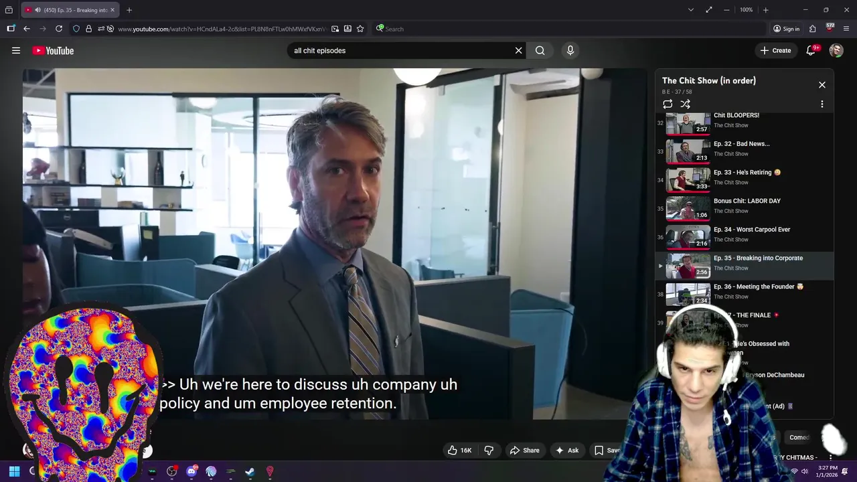Open the Create menu
Screen dimensions: 857x482
tap(775, 50)
